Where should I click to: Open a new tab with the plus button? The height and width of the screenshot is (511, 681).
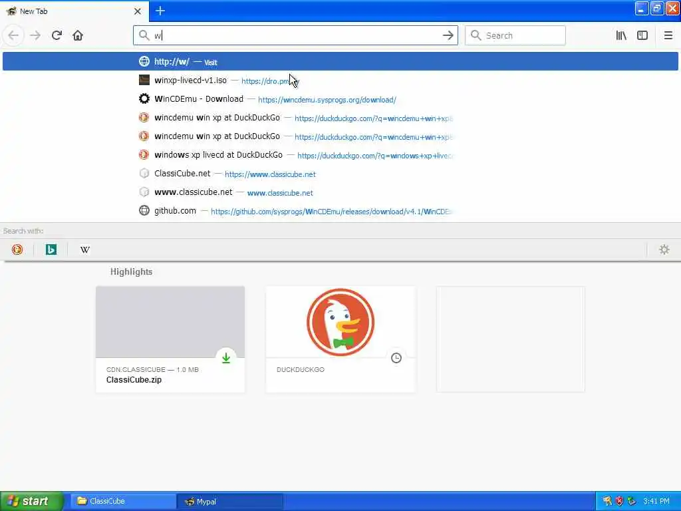click(160, 11)
